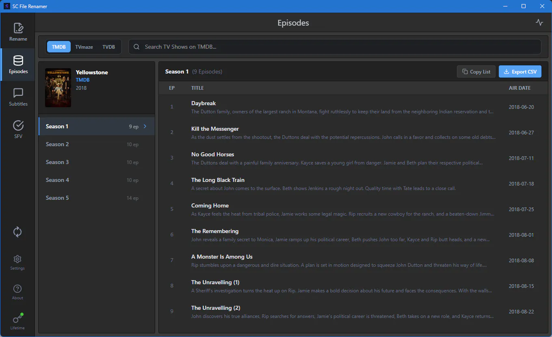Open Settings gear icon

click(x=17, y=259)
